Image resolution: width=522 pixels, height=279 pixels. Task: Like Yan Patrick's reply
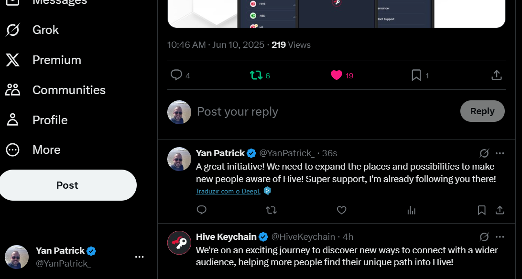pyautogui.click(x=342, y=210)
